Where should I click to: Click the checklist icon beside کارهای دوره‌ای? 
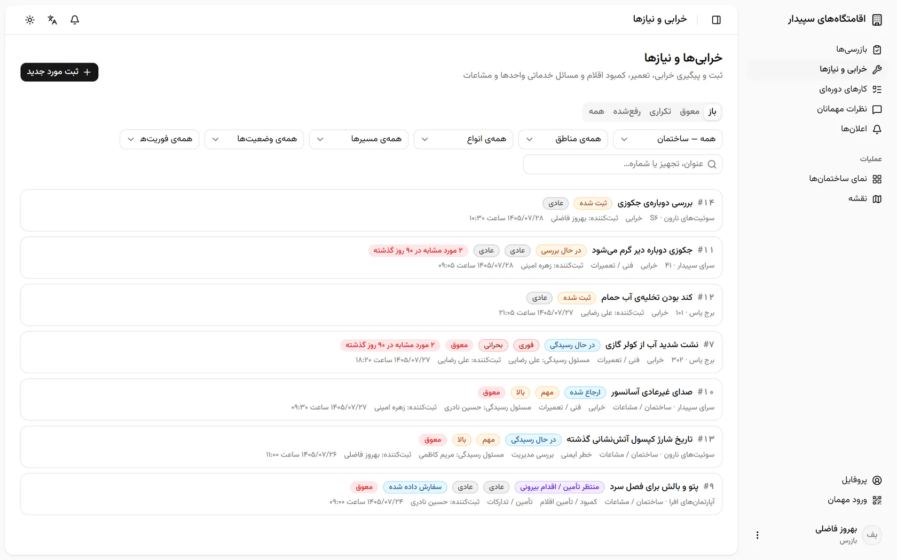pos(877,90)
